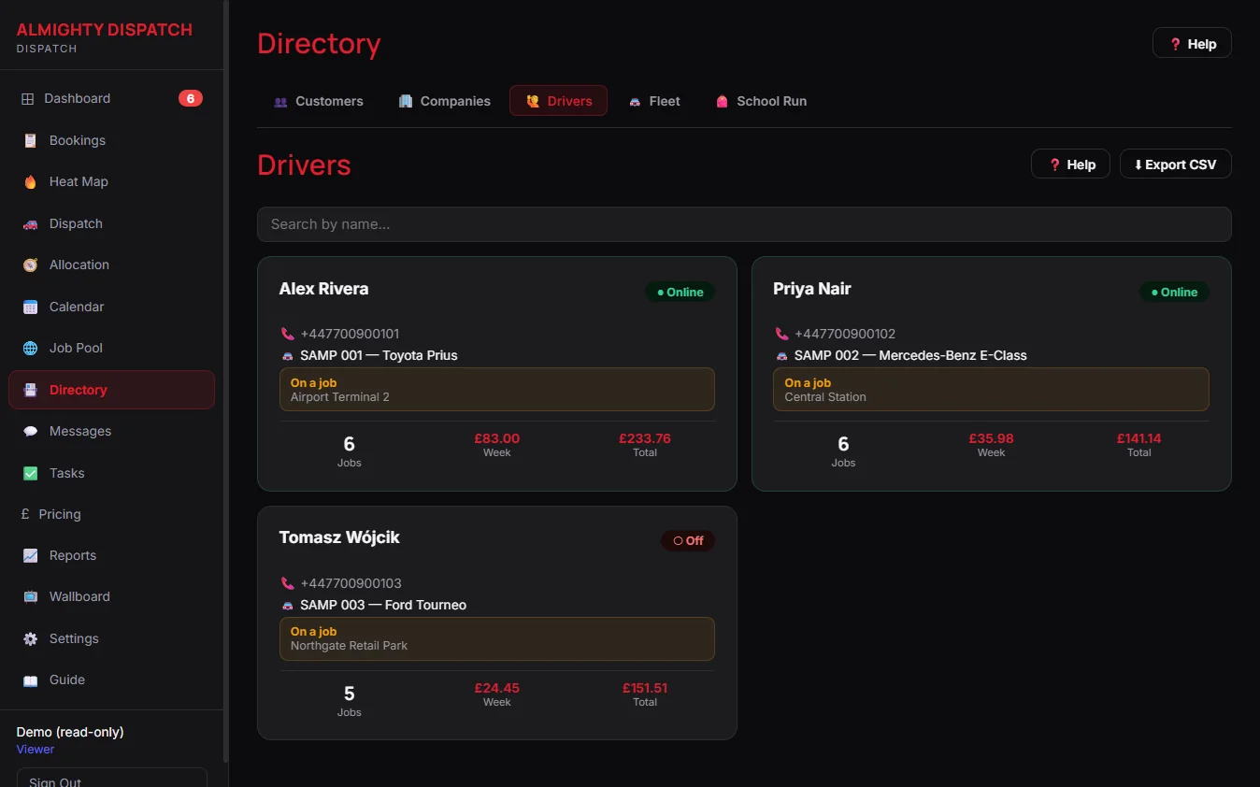Click the Wallboard TV icon

click(x=30, y=596)
